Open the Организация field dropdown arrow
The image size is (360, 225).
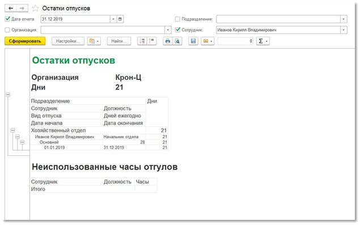tap(168, 30)
